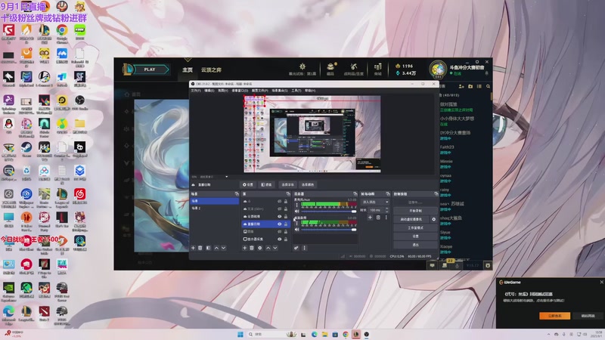605x340 pixels.
Task: Open virtual camera settings gear in controls
Action: click(x=433, y=219)
